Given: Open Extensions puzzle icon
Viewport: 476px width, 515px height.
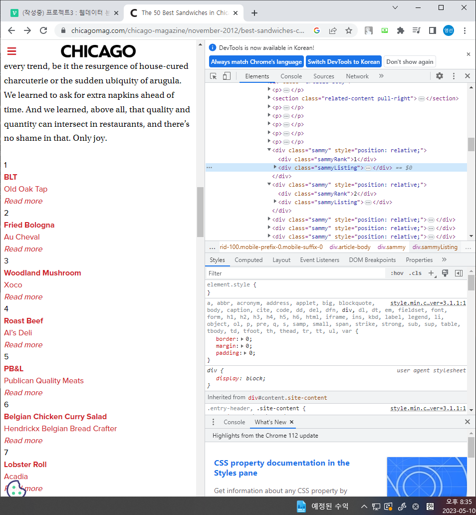Looking at the screenshot, I should coord(401,30).
